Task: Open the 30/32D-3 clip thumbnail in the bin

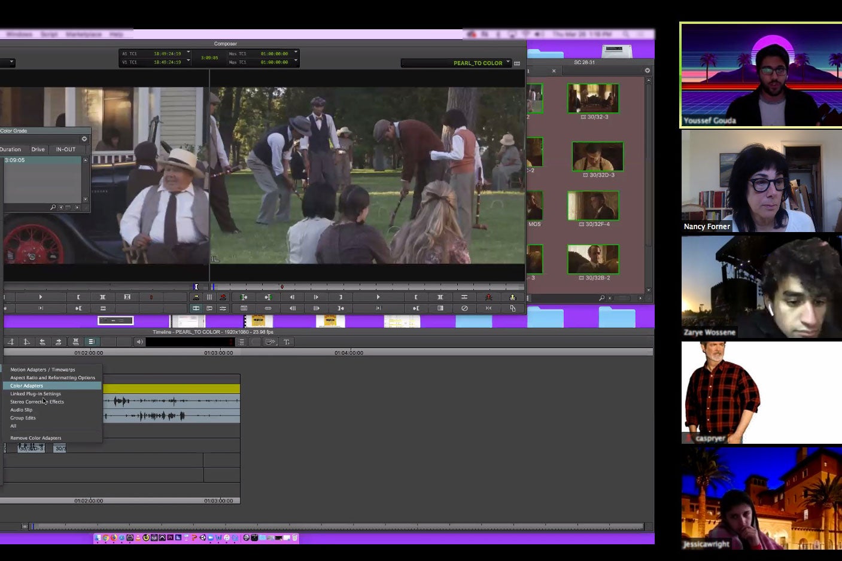Action: tap(597, 156)
